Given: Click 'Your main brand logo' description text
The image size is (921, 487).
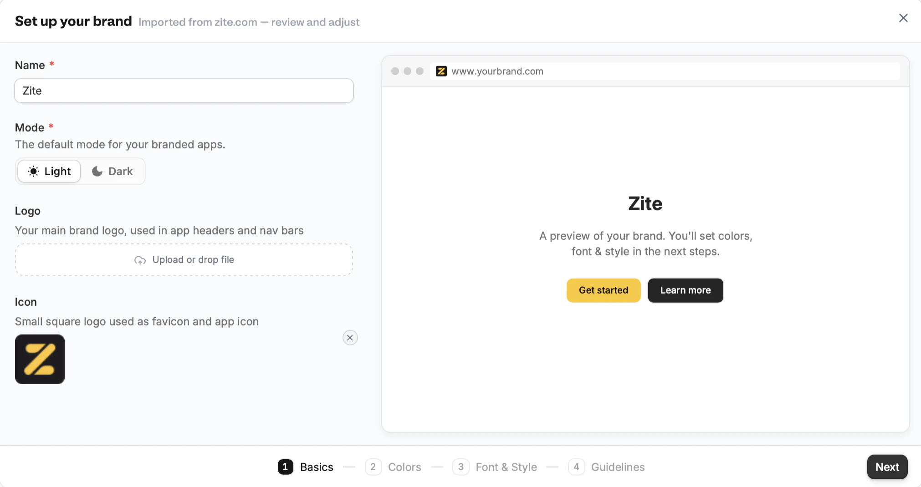Looking at the screenshot, I should coord(159,230).
